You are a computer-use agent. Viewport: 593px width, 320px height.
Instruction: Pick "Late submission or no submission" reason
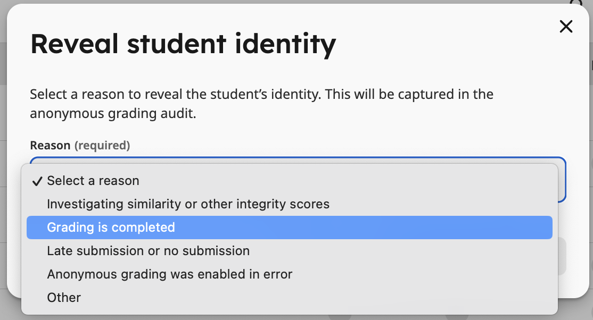tap(149, 250)
